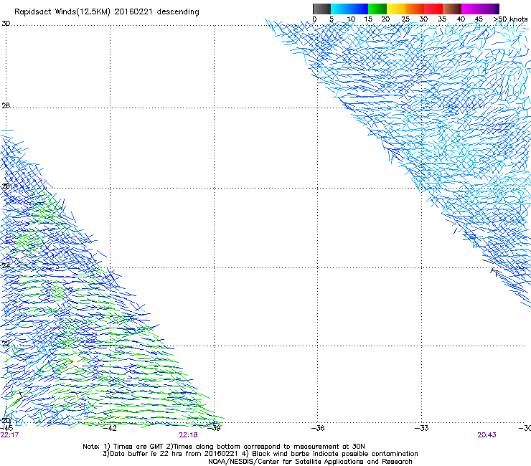
Task: Click the title 'Rapidscat Winds(12.5KM) 20160221 descending'
Action: pos(107,12)
